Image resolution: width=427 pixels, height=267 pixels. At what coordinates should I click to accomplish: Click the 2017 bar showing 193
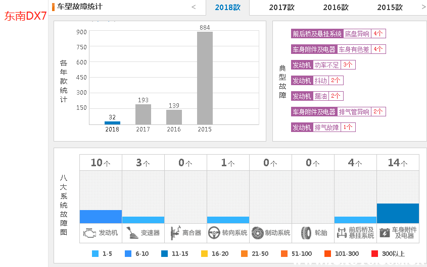(143, 114)
